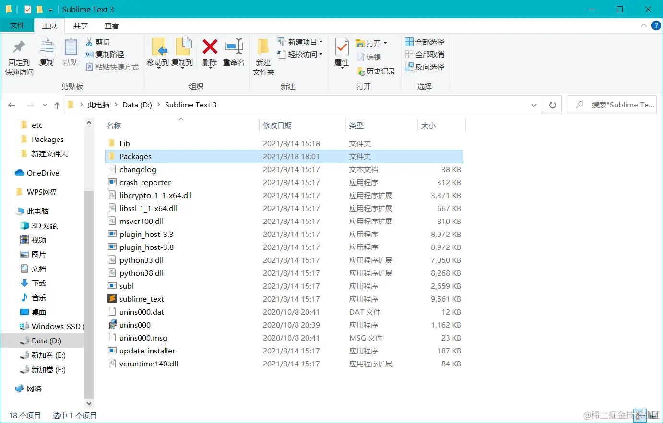Click the navigation pane scrollbar down arrow
Image resolution: width=663 pixels, height=423 pixels.
[89, 403]
